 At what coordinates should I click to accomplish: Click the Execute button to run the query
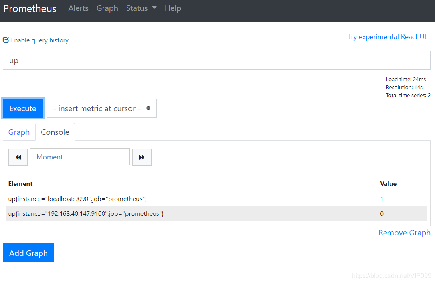(22, 108)
